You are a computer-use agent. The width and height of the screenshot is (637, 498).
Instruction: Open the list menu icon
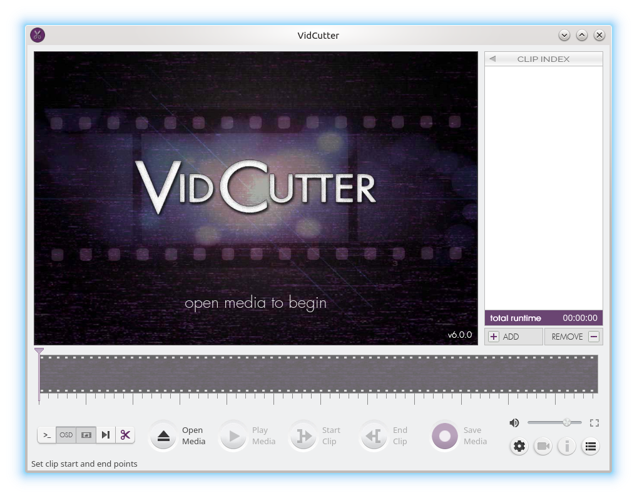pos(591,446)
